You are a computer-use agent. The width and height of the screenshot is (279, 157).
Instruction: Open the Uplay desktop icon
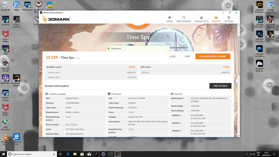(16, 6)
